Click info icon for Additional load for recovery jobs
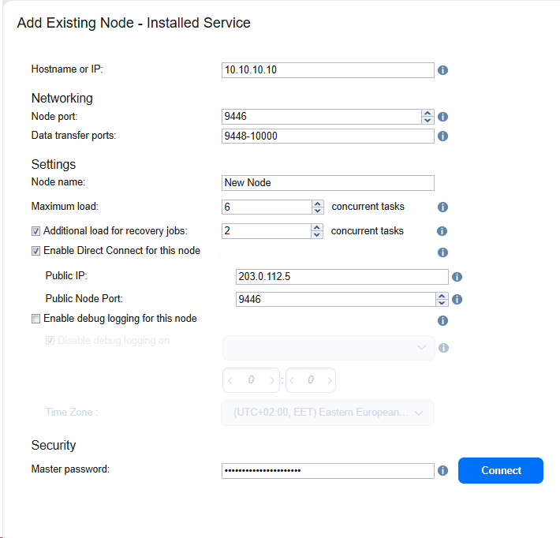The width and height of the screenshot is (560, 538). (442, 231)
